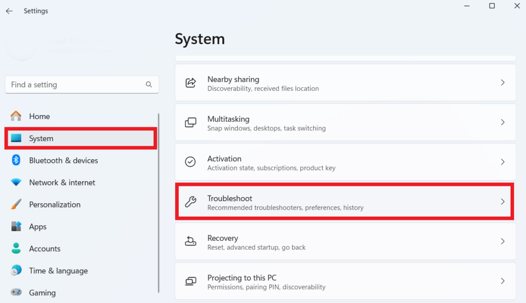The height and width of the screenshot is (303, 526).
Task: Click the Projecting to this PC icon
Action: (191, 281)
